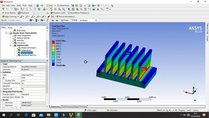Open the Tabular Data side tab

(x=207, y=29)
